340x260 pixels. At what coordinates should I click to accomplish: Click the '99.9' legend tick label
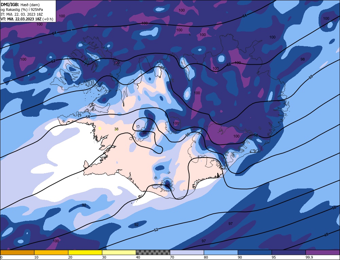click(x=309, y=257)
